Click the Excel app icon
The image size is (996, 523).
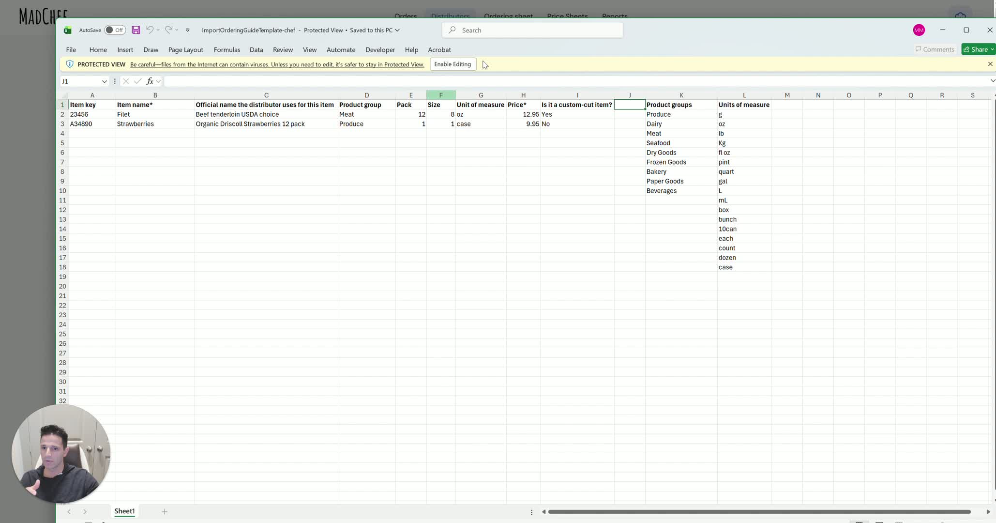click(x=68, y=30)
